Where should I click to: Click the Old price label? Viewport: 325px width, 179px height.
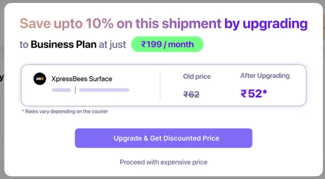point(197,77)
